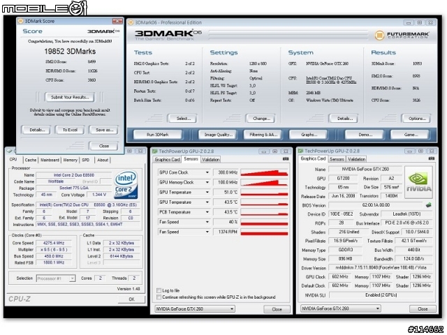This screenshot has height=335, width=447.
Task: Click the Specification field in CPU-Z
Action: [x=88, y=204]
